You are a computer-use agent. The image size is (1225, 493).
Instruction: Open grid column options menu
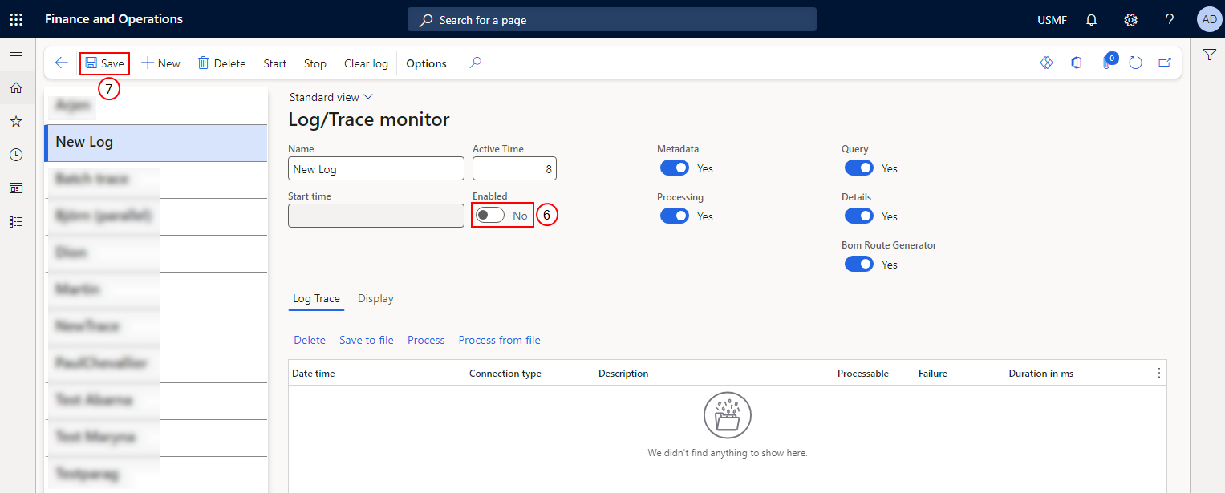click(1158, 373)
